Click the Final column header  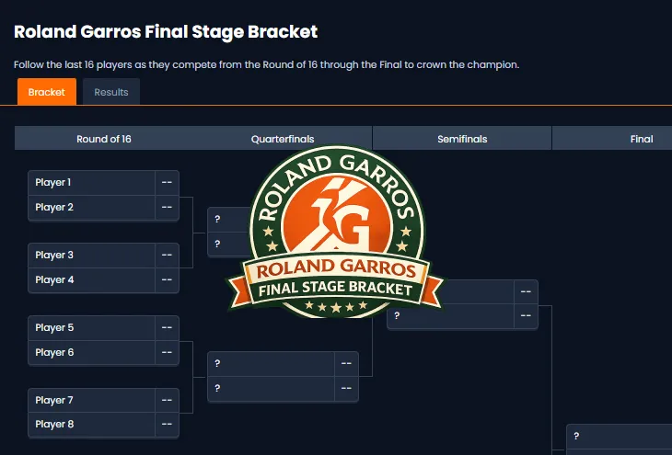click(x=642, y=139)
